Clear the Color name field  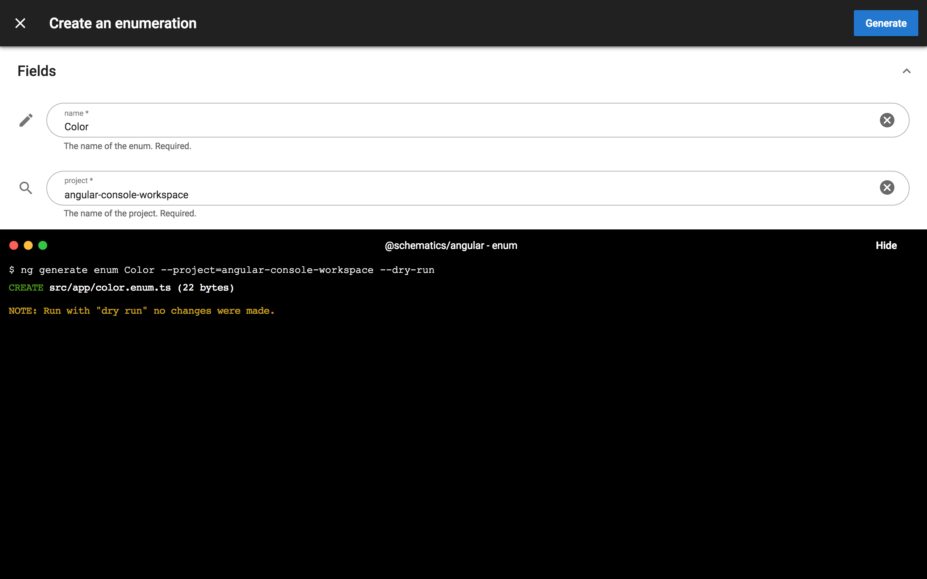tap(887, 120)
